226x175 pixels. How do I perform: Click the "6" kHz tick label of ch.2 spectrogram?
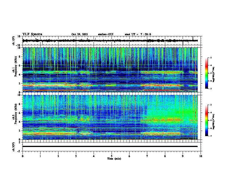coord(20,113)
